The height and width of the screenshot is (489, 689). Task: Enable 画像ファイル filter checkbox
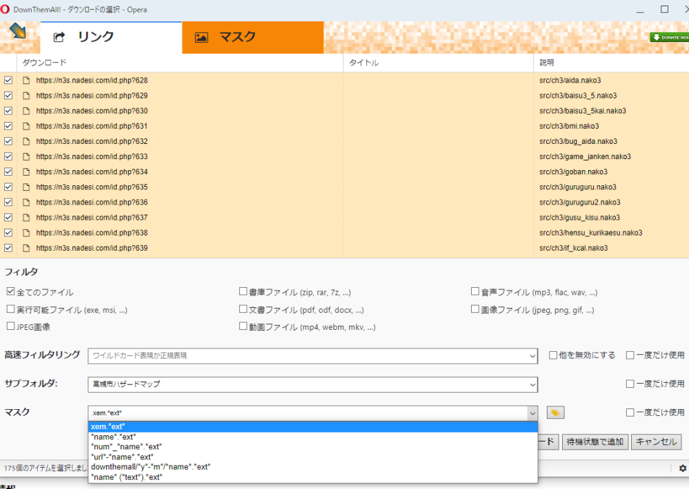point(475,309)
